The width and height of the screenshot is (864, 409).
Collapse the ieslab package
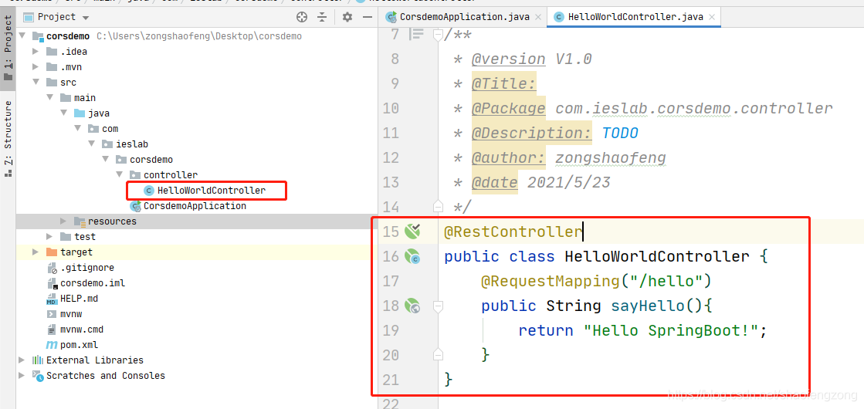point(91,144)
